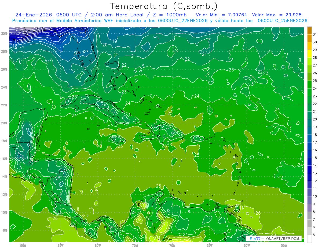Click the 80W longitude axis label
Viewport: 322px width, 249px height.
point(98,246)
